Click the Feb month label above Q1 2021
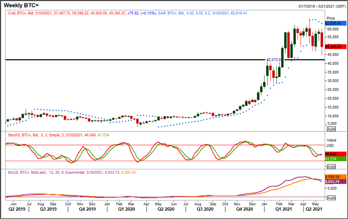 [279, 204]
